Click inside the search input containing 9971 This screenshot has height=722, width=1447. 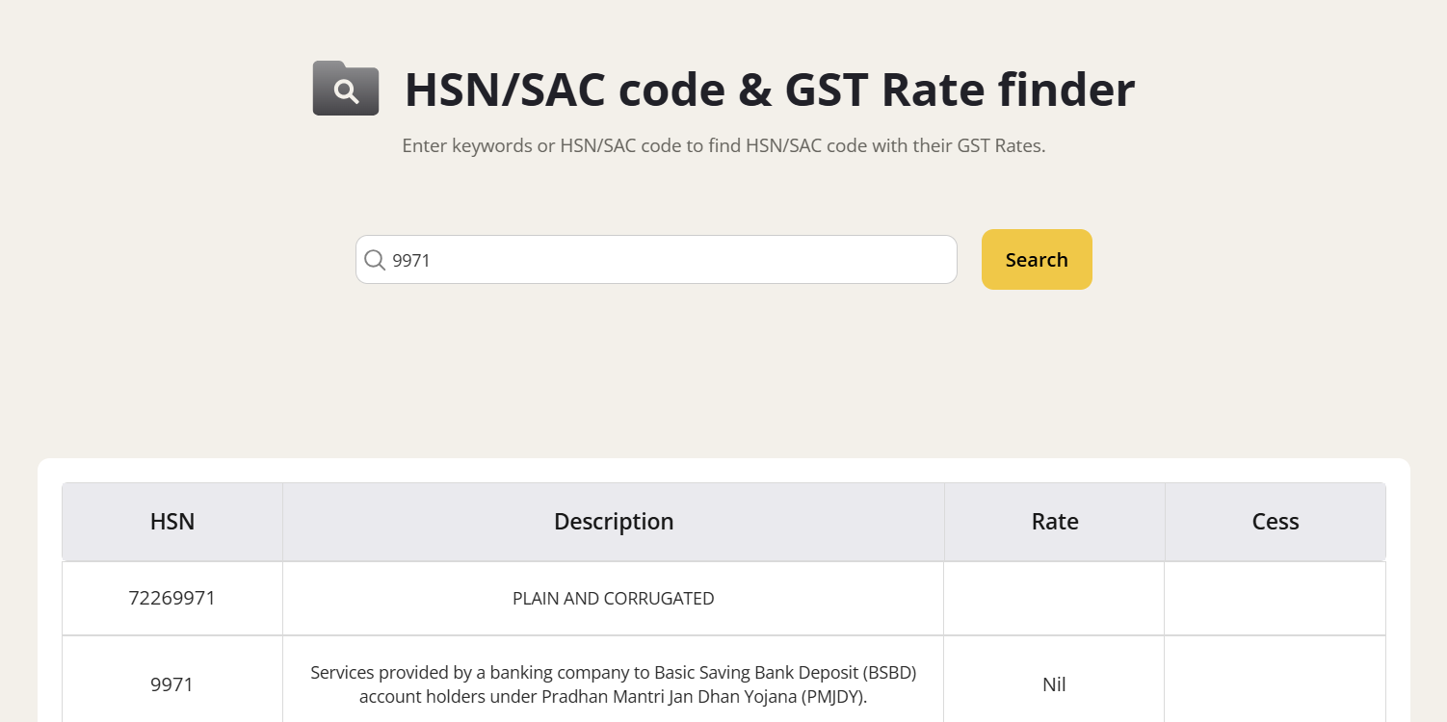[x=655, y=259]
